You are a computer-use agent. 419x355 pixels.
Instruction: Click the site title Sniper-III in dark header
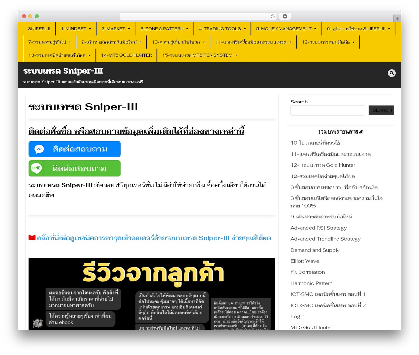pos(63,71)
